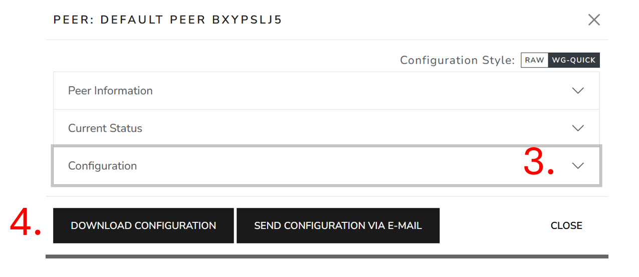Screen dimensions: 639x277
Task: Expand the Configuration section chevron
Action: [x=578, y=166]
